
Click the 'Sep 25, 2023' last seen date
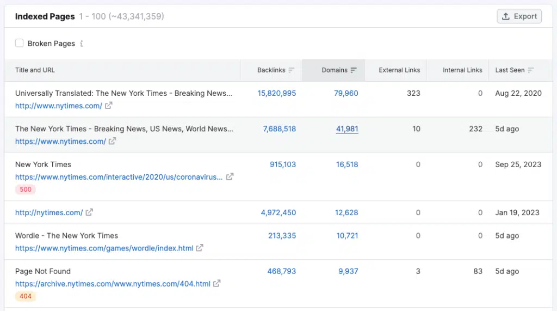coord(518,164)
